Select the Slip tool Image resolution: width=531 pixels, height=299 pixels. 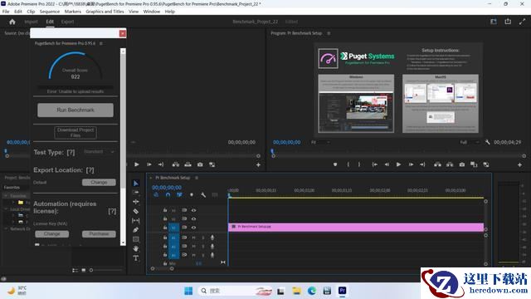(136, 221)
